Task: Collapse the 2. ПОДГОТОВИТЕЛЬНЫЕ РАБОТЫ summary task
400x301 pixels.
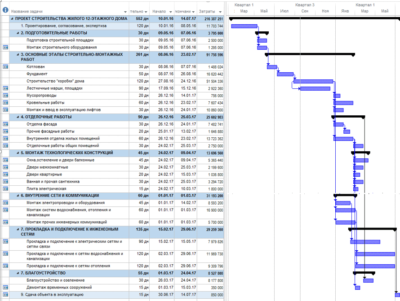Action: 18,33
